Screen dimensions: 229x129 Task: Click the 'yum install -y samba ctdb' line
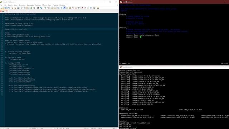pos(20,53)
